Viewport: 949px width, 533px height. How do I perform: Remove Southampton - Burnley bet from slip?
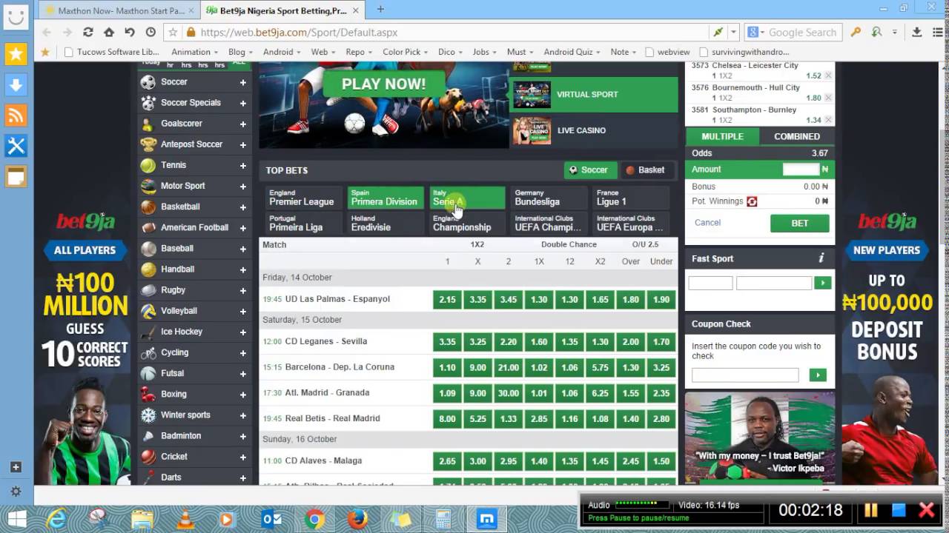pos(828,120)
